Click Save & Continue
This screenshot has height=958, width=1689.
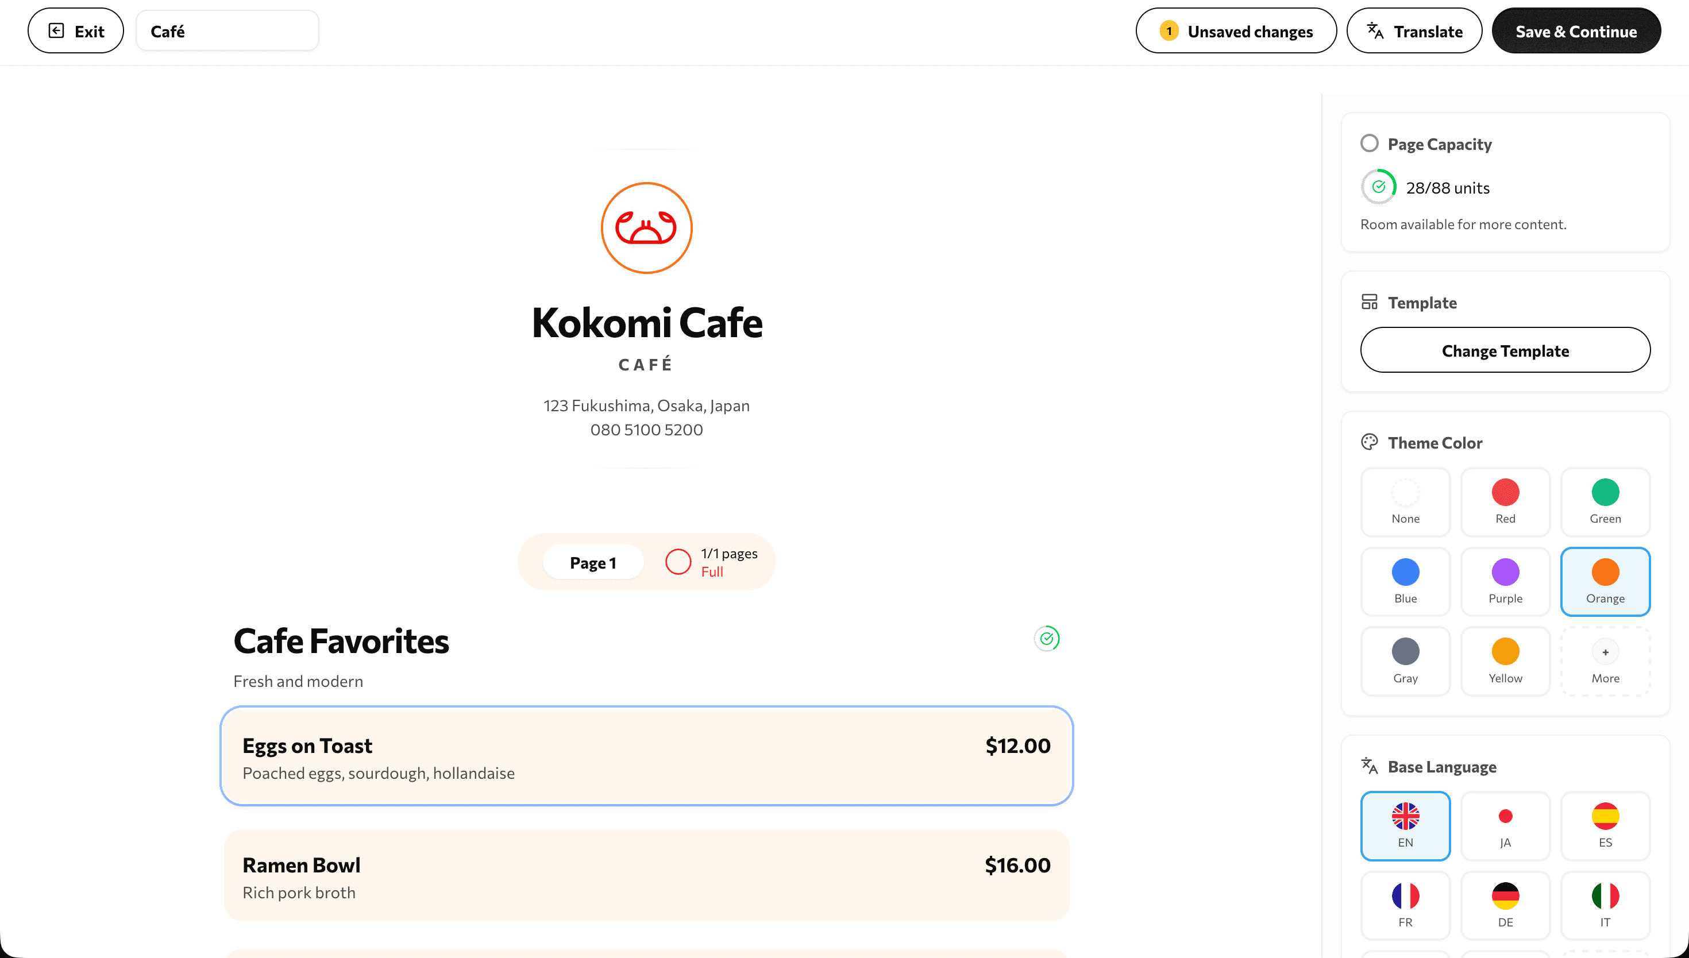[1576, 30]
